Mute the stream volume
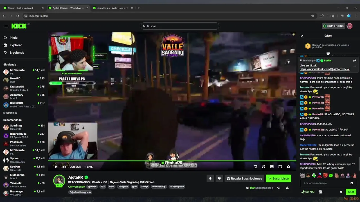Screen dimensions: 360x202 point(64,167)
